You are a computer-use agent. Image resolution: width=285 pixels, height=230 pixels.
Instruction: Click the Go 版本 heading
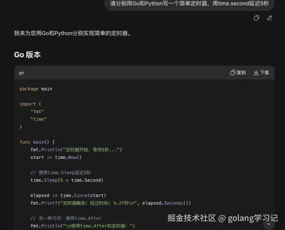[28, 55]
